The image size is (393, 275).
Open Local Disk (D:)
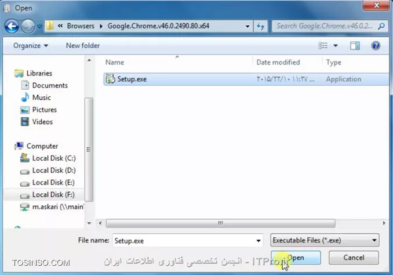tap(54, 171)
